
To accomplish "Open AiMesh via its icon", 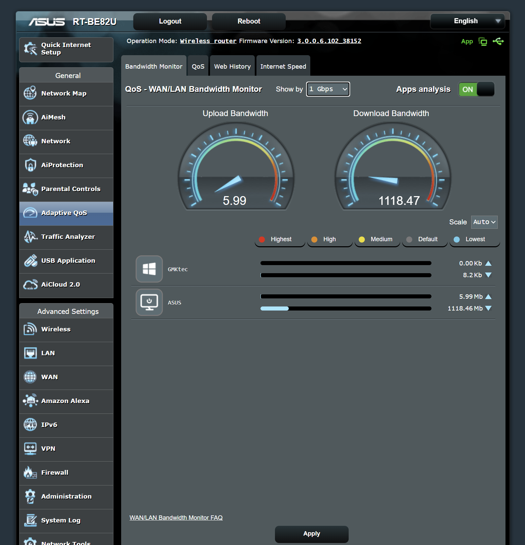I will (30, 117).
